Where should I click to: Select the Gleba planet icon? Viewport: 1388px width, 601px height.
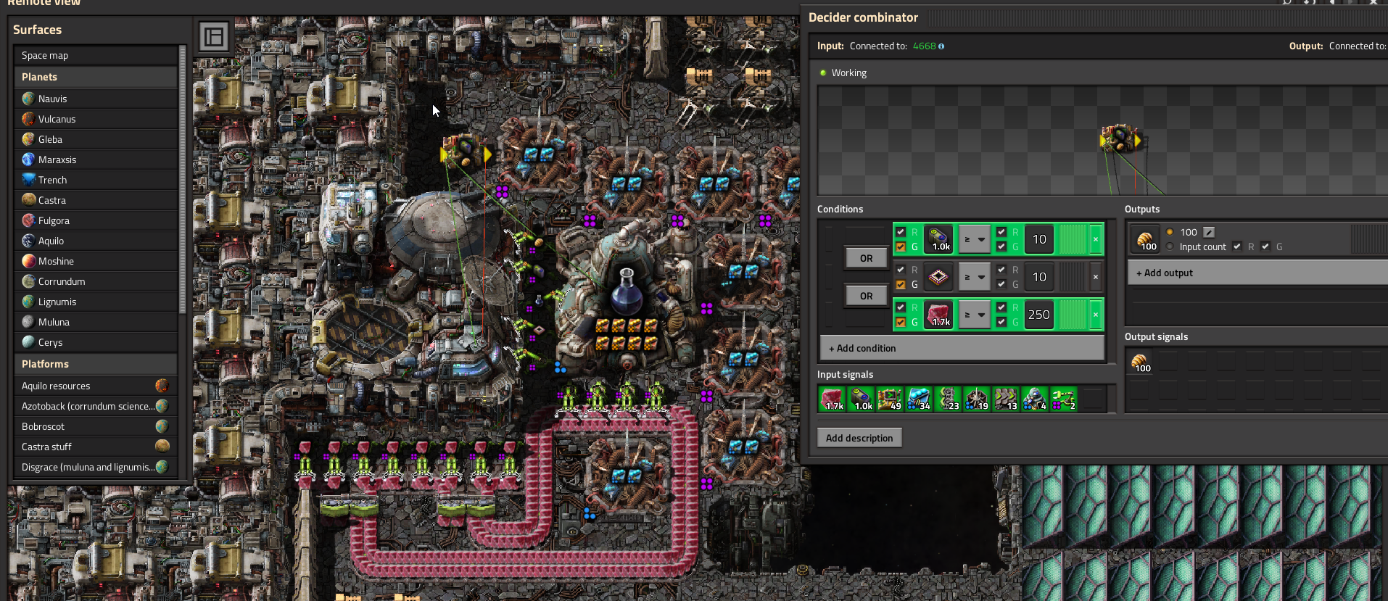pyautogui.click(x=28, y=139)
